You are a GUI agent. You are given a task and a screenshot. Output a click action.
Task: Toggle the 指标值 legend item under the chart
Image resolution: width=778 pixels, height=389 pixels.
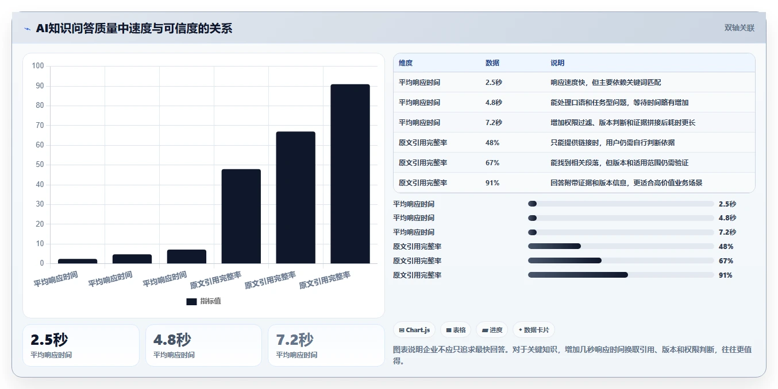click(x=203, y=301)
